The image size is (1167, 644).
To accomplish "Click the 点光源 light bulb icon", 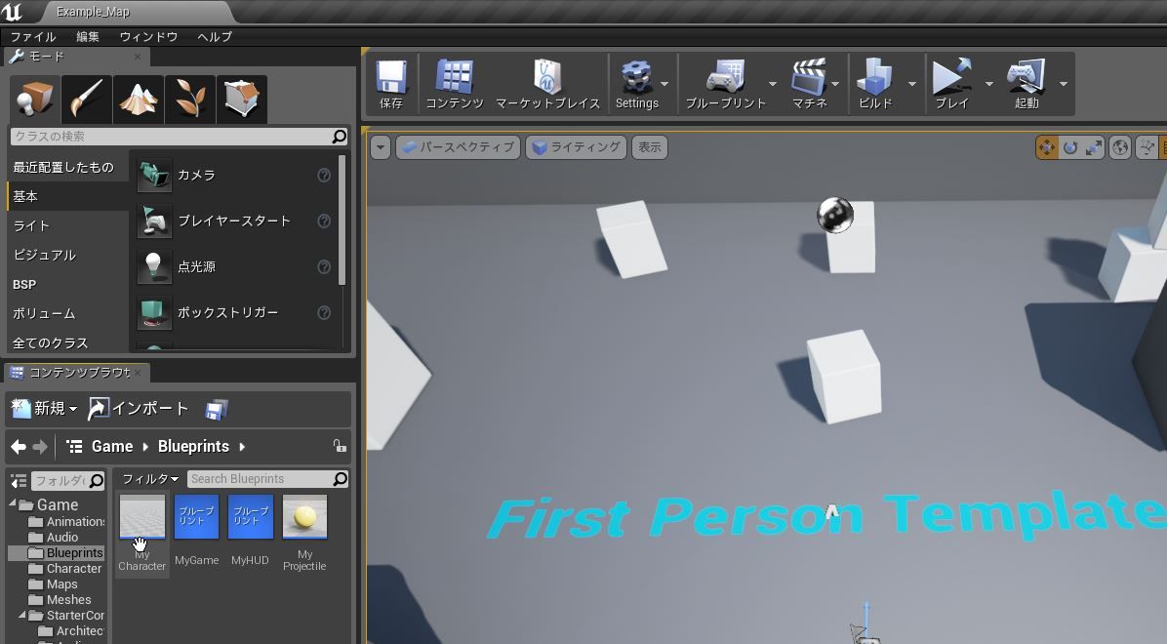I will (x=154, y=266).
